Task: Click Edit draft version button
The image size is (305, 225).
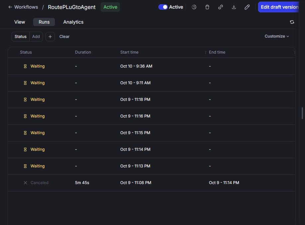Action: (279, 7)
